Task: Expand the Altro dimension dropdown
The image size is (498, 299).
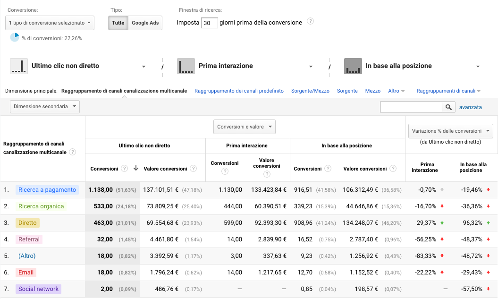Action: (397, 91)
